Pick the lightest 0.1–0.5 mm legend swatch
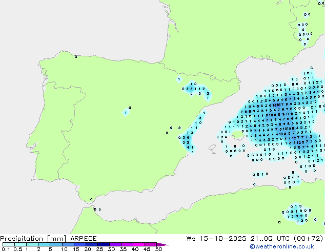 9,244
